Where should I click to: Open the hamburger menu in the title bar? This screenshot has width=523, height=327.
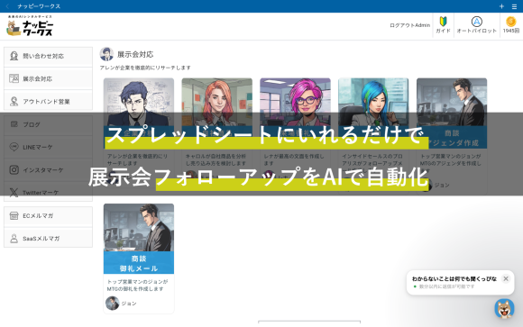(514, 6)
